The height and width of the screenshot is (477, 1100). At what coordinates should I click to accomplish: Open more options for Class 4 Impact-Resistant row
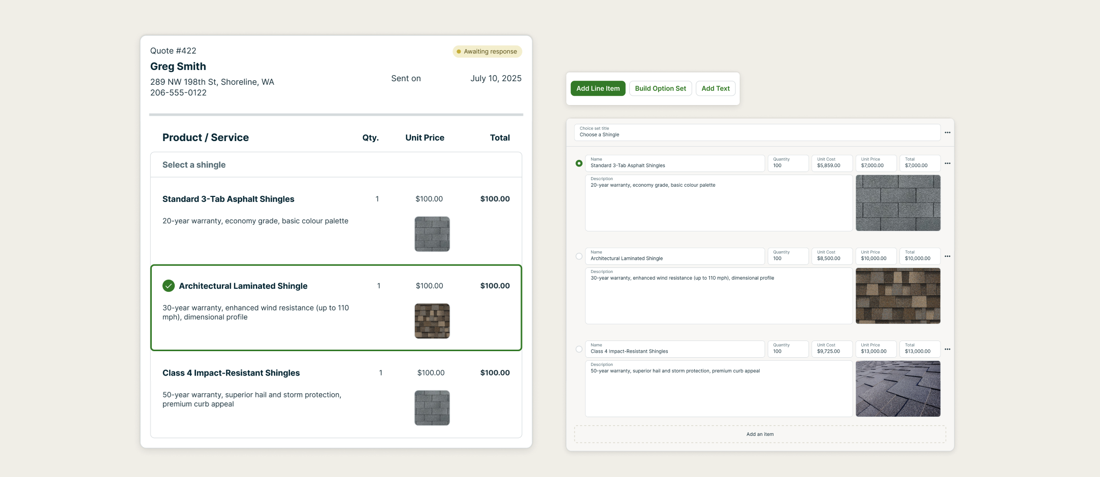[947, 349]
